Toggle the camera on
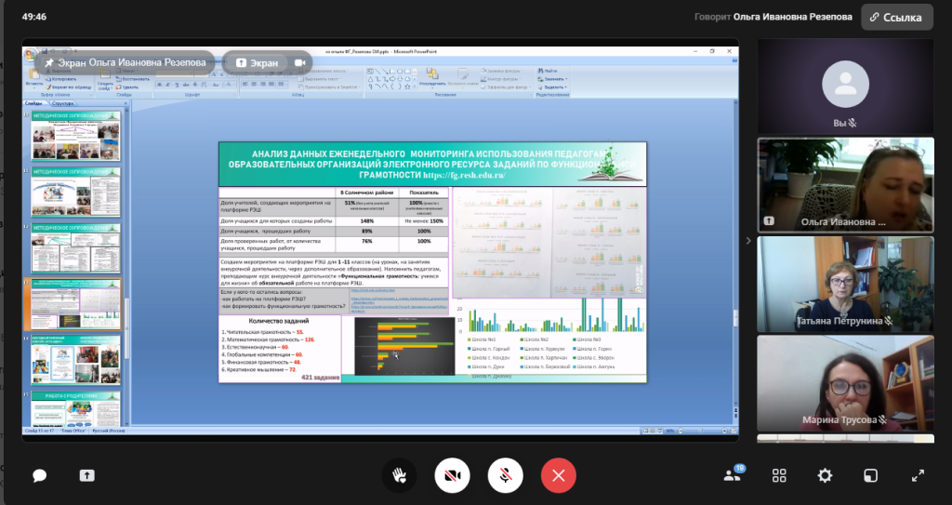Screen dimensions: 952x505 (452, 475)
